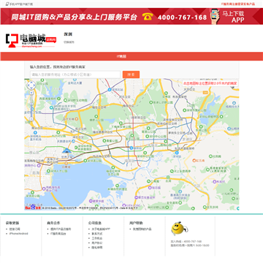Image resolution: width=263 pixels, height=263 pixels.
Task: Open the mobile app download link at top left
Action: (20, 4)
